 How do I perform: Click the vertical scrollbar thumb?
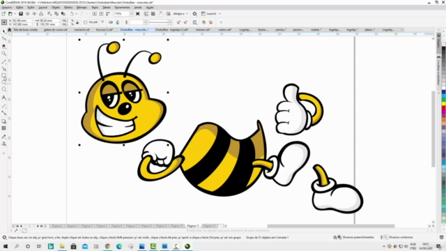(433, 129)
